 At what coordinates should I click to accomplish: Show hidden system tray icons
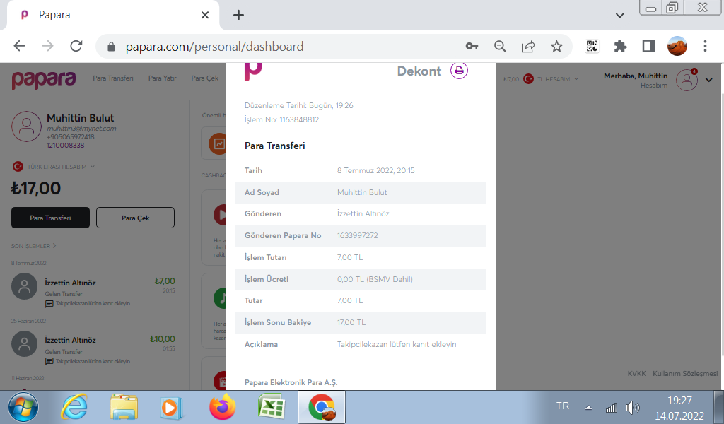coord(589,407)
